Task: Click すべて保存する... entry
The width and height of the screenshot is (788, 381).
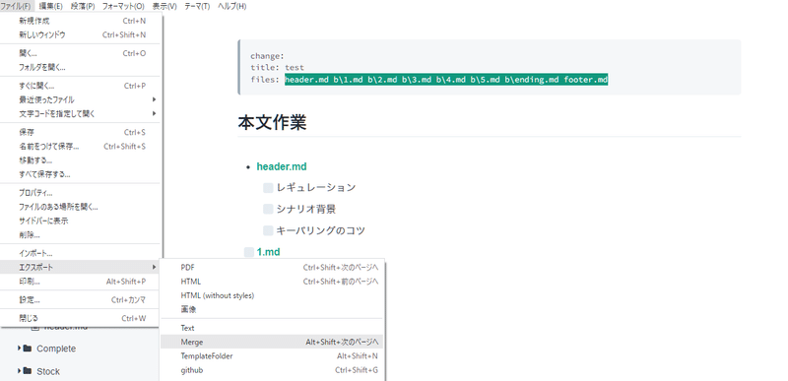Action: coord(81,174)
